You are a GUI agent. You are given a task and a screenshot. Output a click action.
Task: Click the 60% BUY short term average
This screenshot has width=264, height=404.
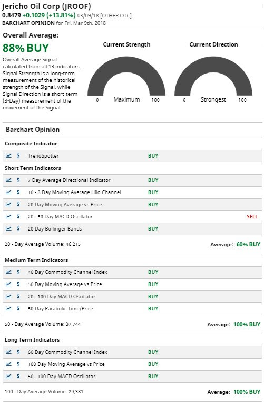point(248,244)
